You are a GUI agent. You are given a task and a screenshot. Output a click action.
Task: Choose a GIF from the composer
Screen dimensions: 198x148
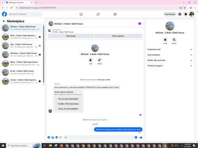tap(61, 137)
